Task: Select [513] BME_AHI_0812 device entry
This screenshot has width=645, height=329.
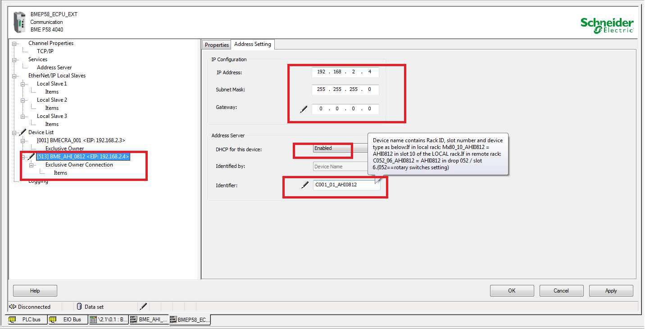Action: (x=83, y=157)
